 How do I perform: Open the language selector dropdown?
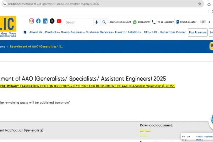pyautogui.click(x=205, y=22)
